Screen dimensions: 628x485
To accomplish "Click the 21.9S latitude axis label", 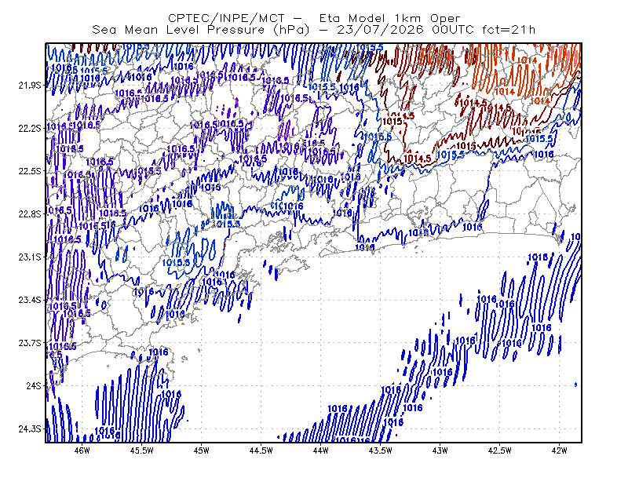I will (x=30, y=86).
